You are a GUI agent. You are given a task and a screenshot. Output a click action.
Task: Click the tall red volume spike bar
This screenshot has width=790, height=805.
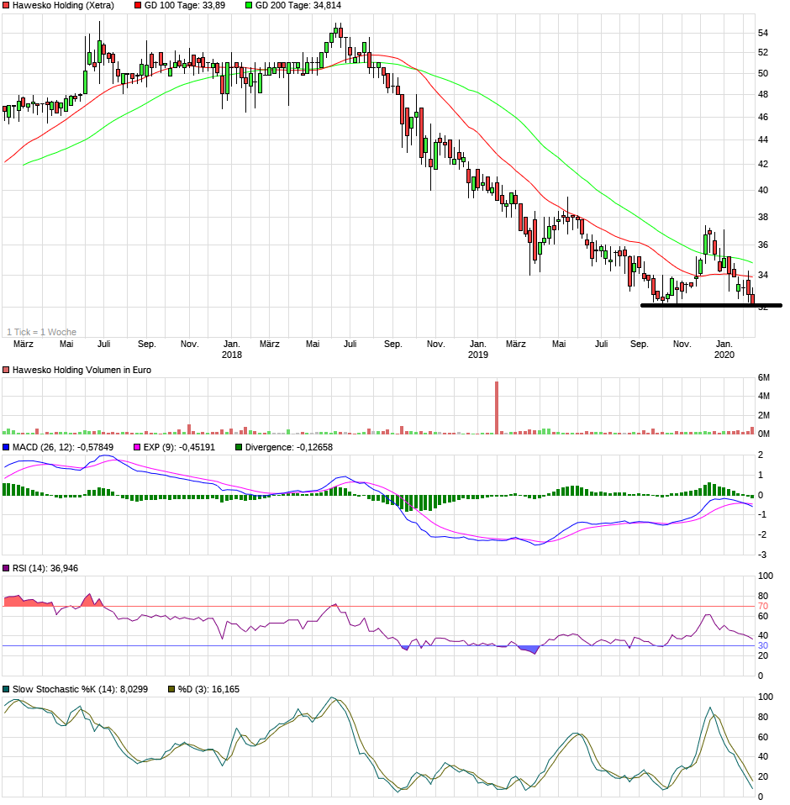[x=497, y=408]
